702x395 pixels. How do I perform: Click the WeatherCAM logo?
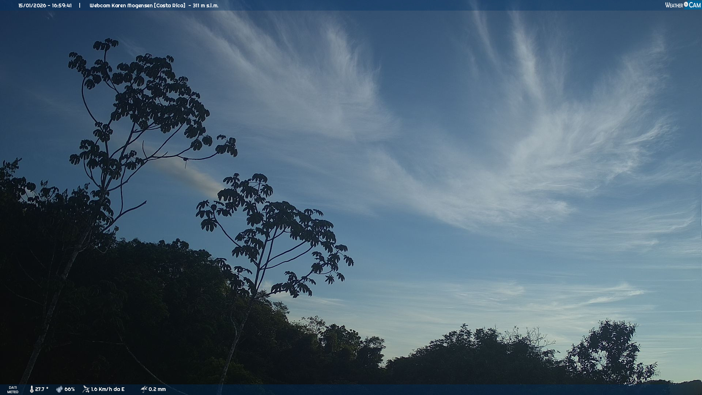tap(682, 5)
